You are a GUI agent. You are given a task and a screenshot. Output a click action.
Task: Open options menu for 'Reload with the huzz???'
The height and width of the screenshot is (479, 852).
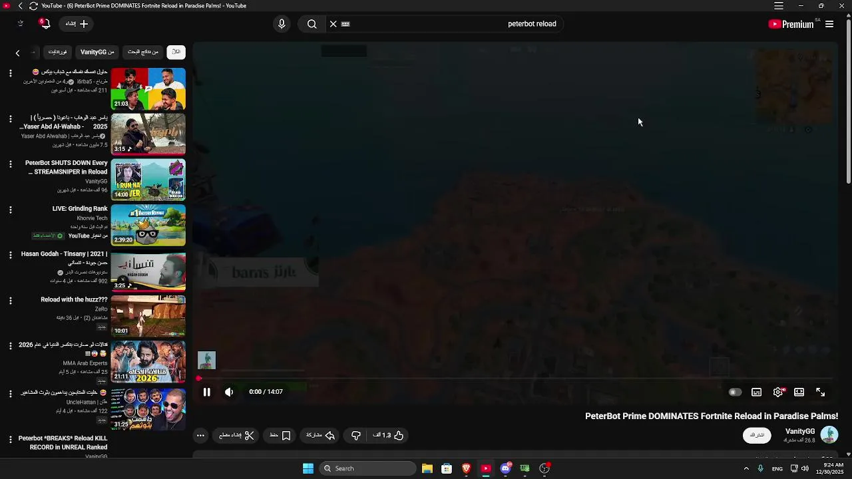[10, 301]
